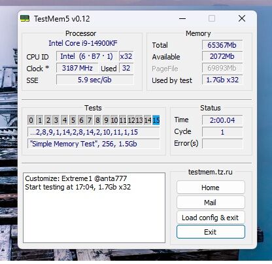Select test number 15 box
Screen dimensions: 272x264
coord(156,120)
